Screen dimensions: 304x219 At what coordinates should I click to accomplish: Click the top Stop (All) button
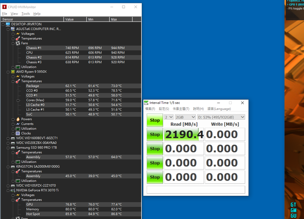[x=155, y=120]
